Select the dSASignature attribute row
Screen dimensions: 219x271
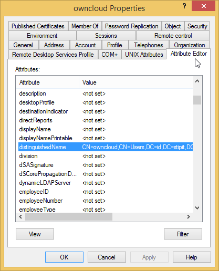(x=106, y=165)
